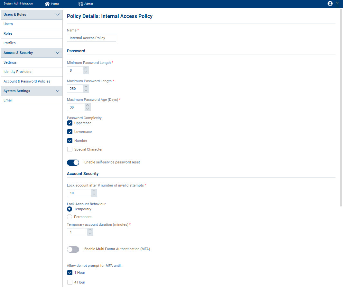Increase Maximum Password Age with up arrow
This screenshot has height=288, width=343.
88,105
